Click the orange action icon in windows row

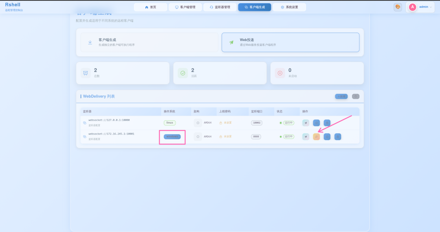316,137
